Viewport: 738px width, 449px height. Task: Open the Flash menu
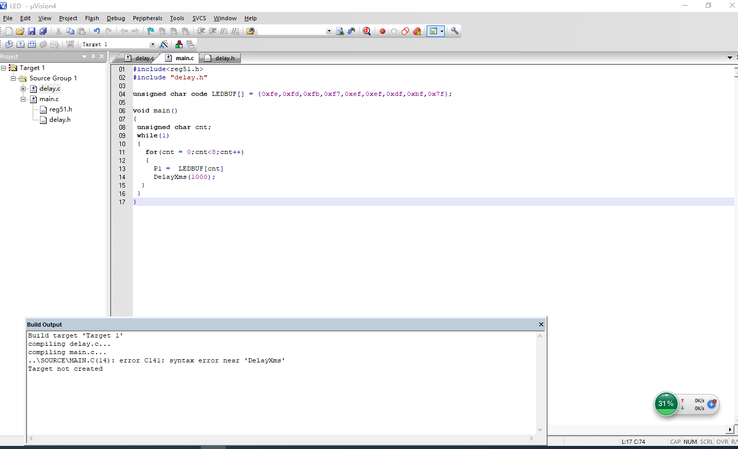92,18
